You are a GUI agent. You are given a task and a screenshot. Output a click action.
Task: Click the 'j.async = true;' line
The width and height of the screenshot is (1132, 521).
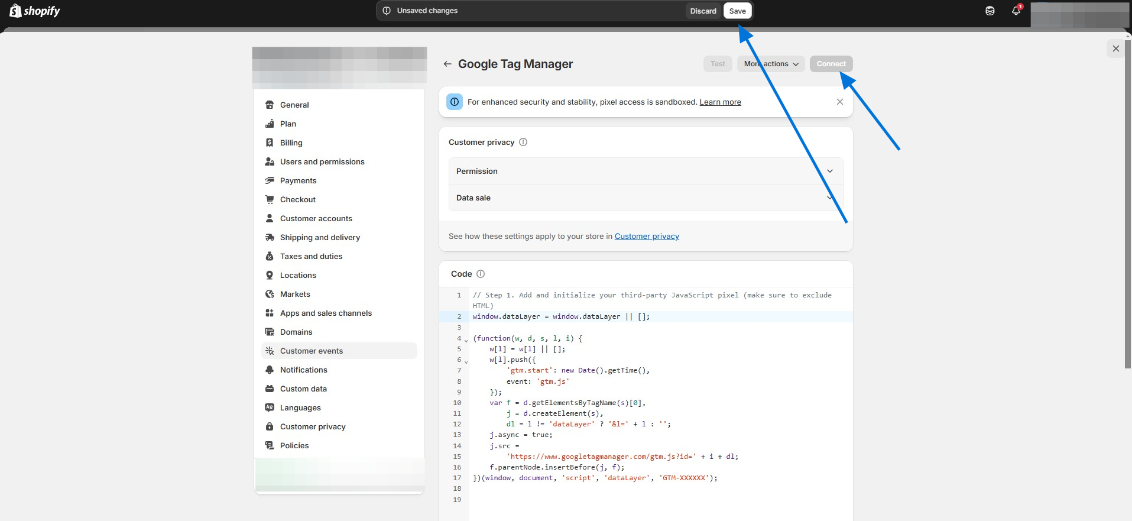coord(521,435)
